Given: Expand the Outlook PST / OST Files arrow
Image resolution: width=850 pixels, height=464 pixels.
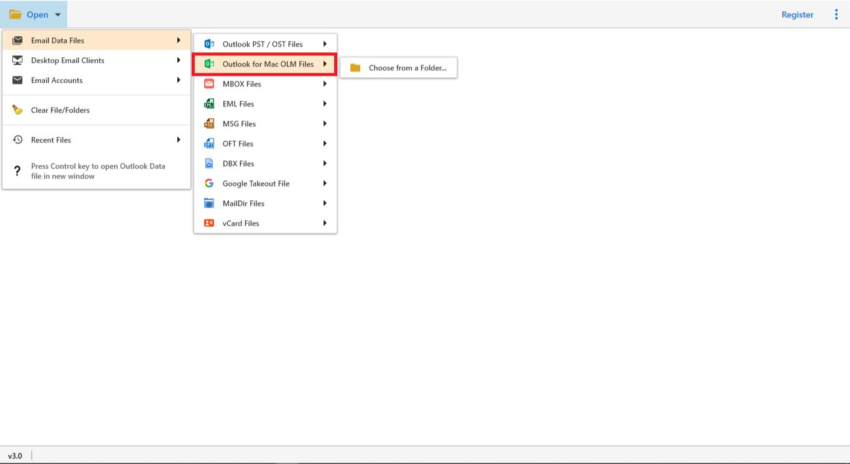Looking at the screenshot, I should tap(325, 44).
